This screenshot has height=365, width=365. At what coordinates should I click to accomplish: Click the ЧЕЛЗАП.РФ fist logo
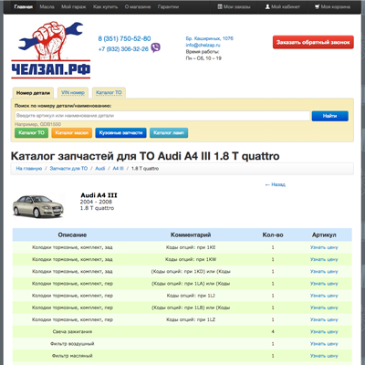[x=51, y=50]
